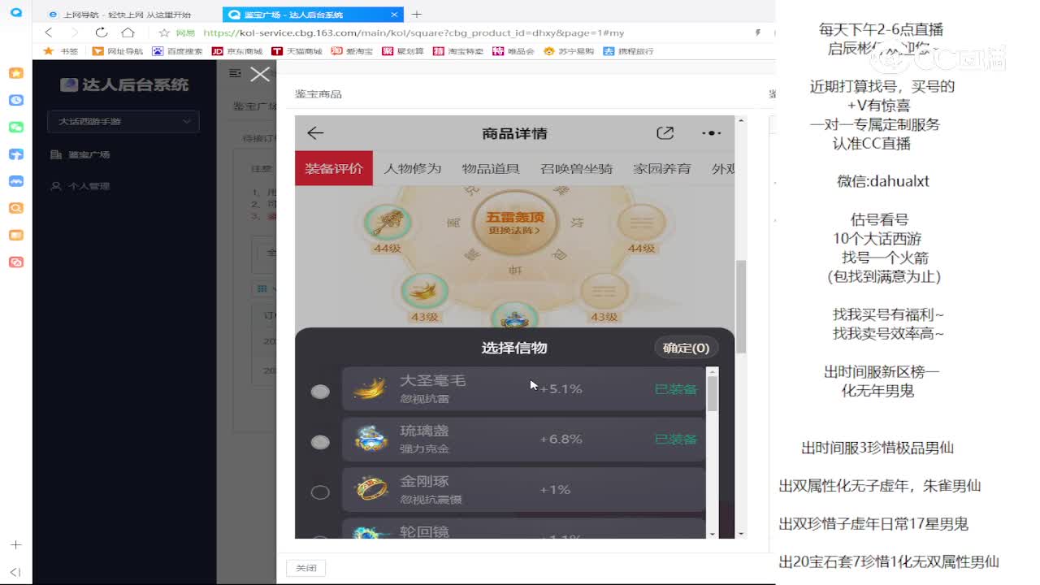Click the 轮回镜 item row
This screenshot has width=1040, height=585.
[x=523, y=529]
